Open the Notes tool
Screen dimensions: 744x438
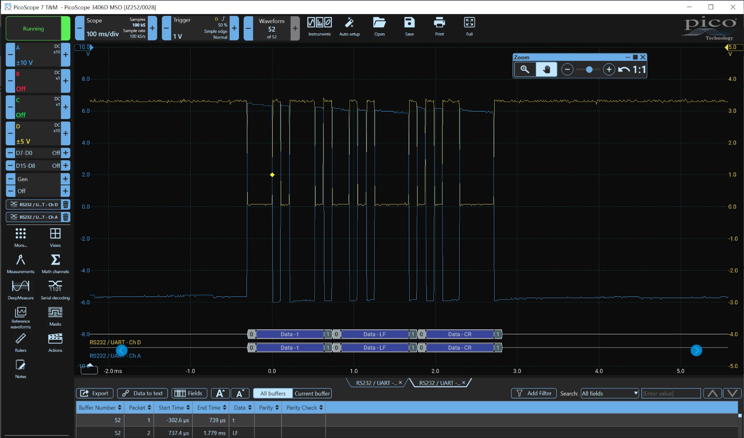pyautogui.click(x=20, y=369)
